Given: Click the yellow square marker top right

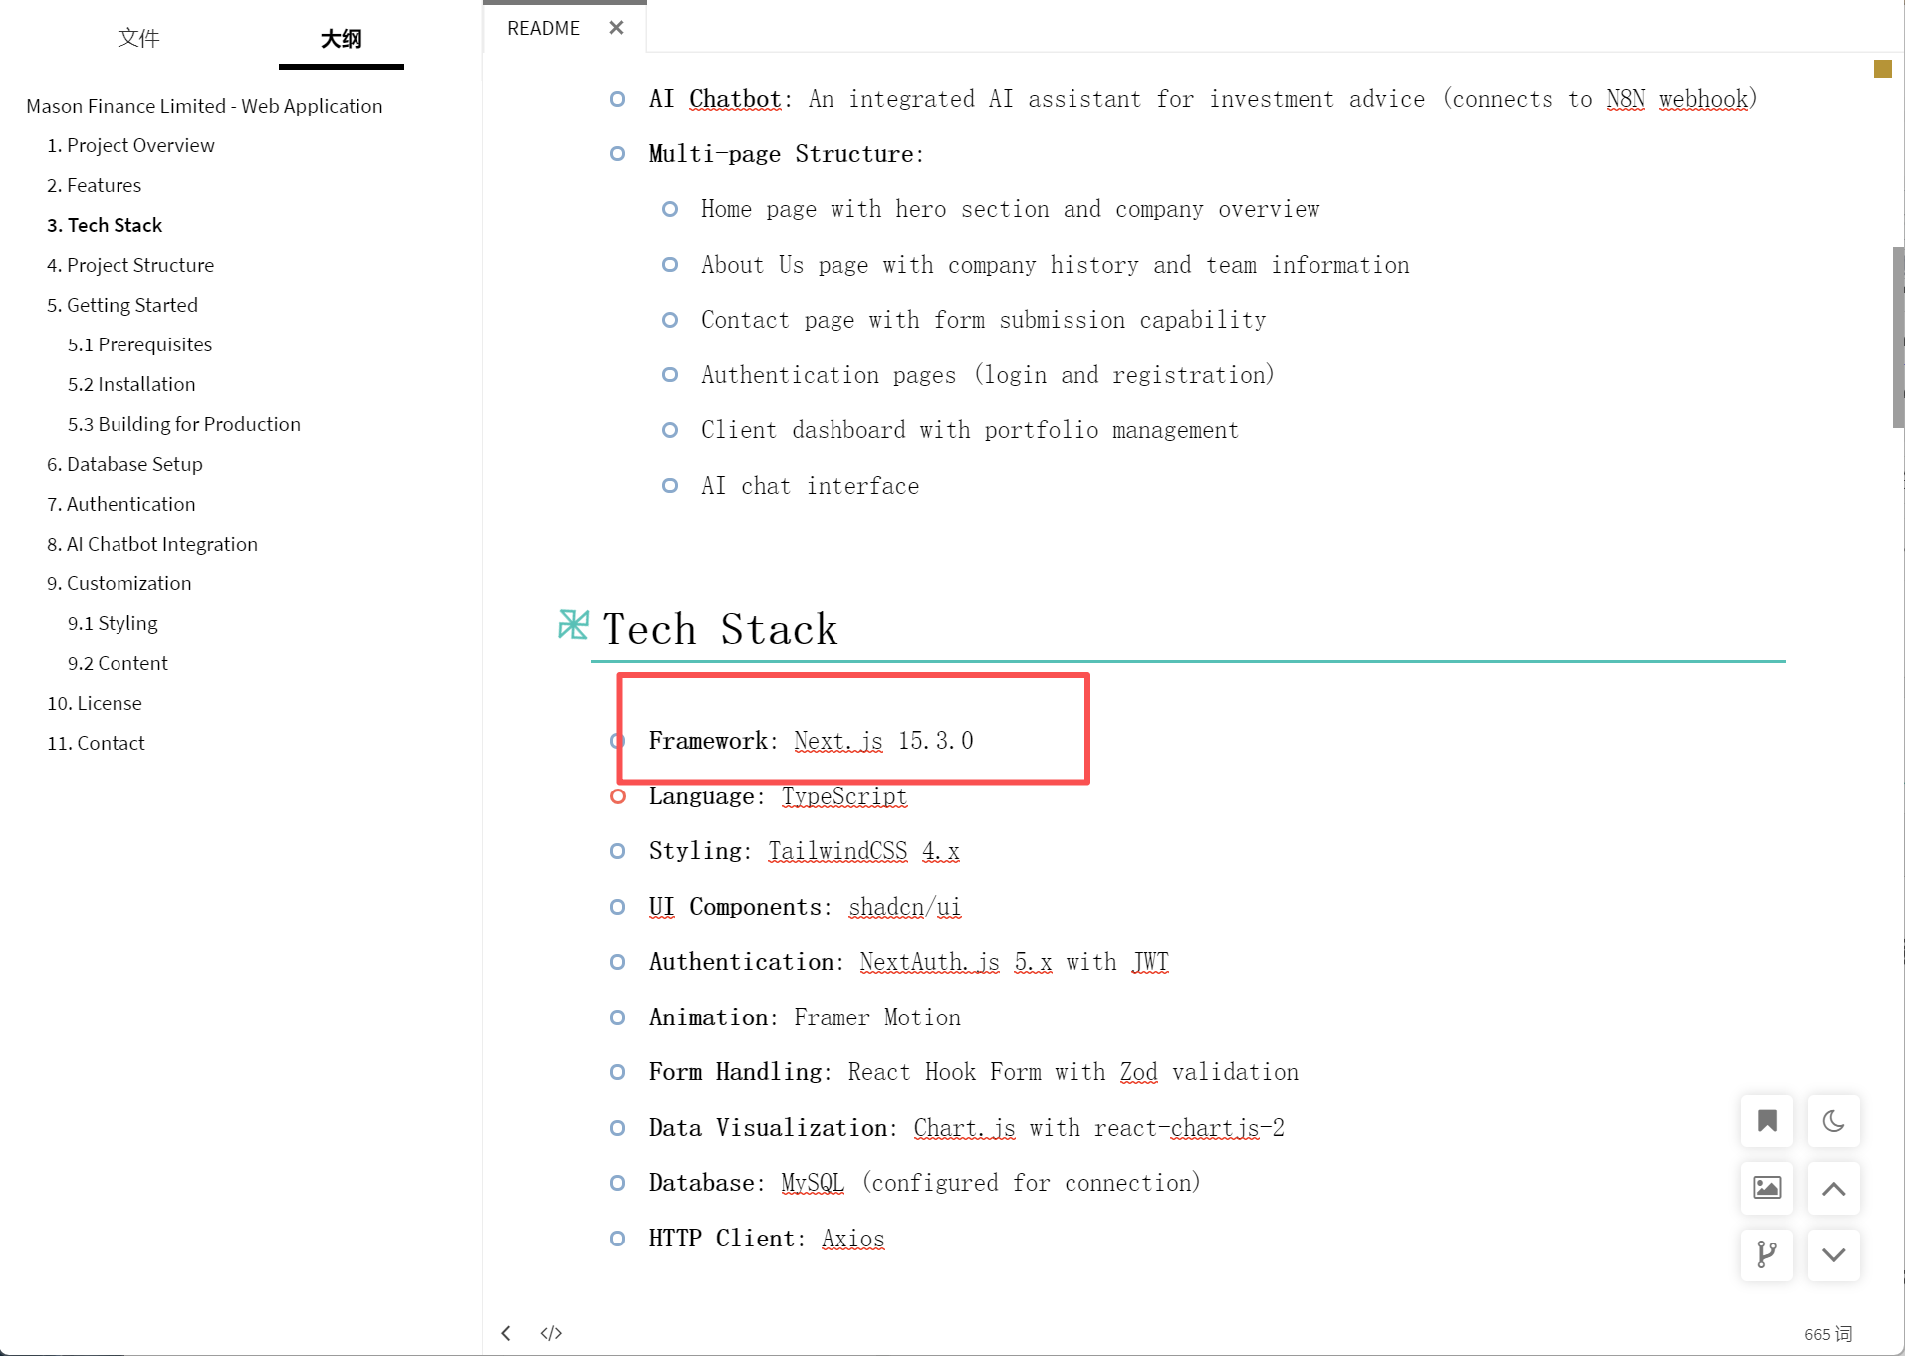Looking at the screenshot, I should (1882, 69).
